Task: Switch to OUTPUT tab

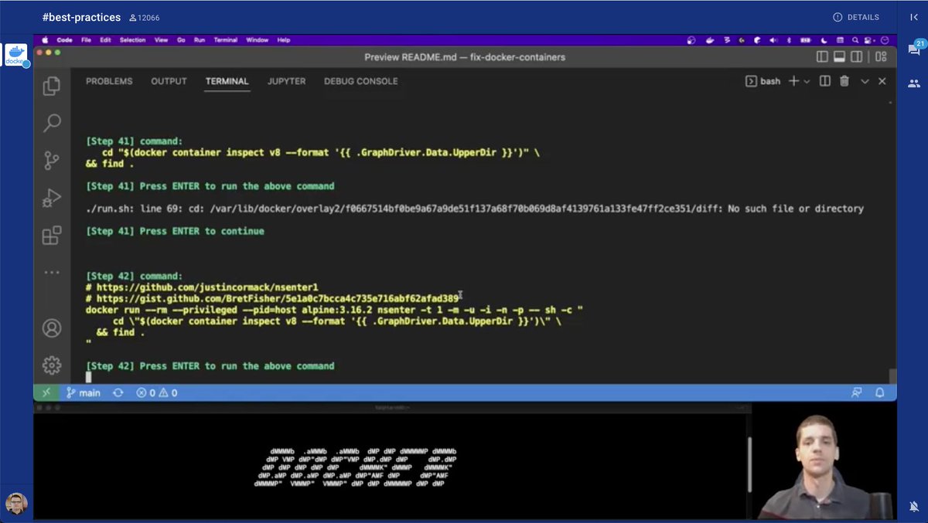Action: [169, 81]
